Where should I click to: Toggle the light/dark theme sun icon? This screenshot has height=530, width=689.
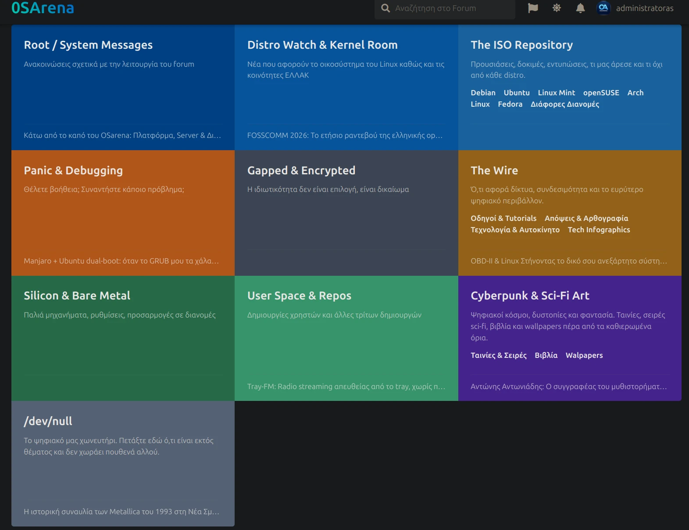(557, 8)
